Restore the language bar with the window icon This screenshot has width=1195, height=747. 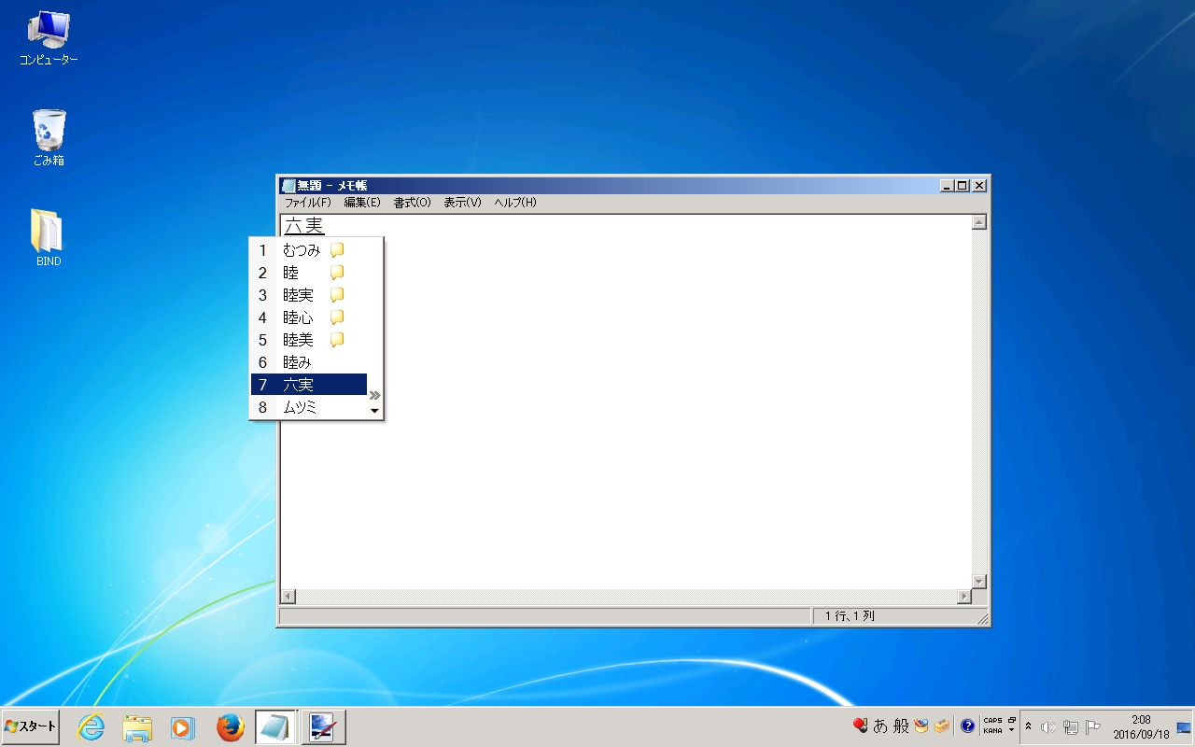click(1012, 720)
